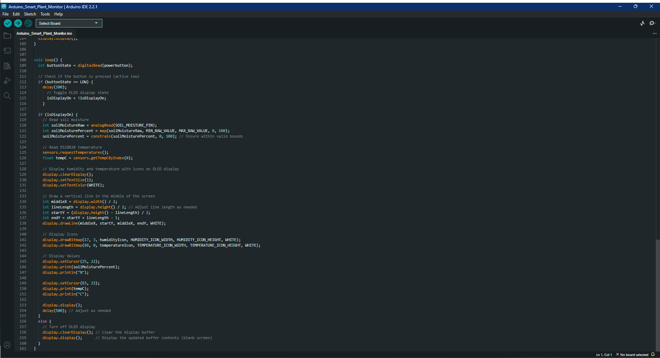This screenshot has width=660, height=358.
Task: Click 'No board selected' in status bar
Action: click(x=632, y=355)
